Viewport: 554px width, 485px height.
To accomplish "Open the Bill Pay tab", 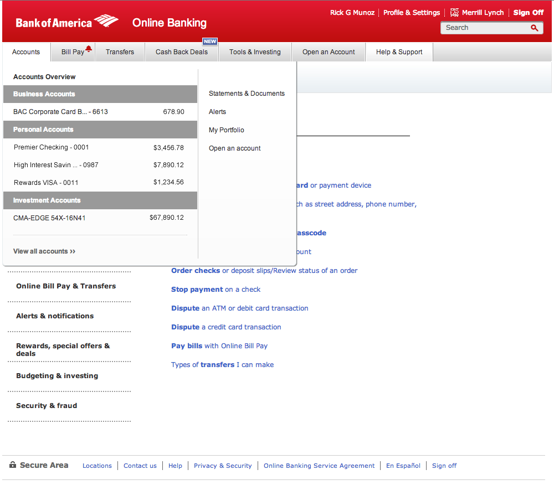I will pos(73,52).
